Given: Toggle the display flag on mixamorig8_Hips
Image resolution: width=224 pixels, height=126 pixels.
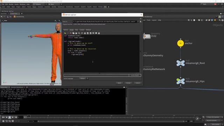Looking at the screenshot, I should click(x=178, y=79).
